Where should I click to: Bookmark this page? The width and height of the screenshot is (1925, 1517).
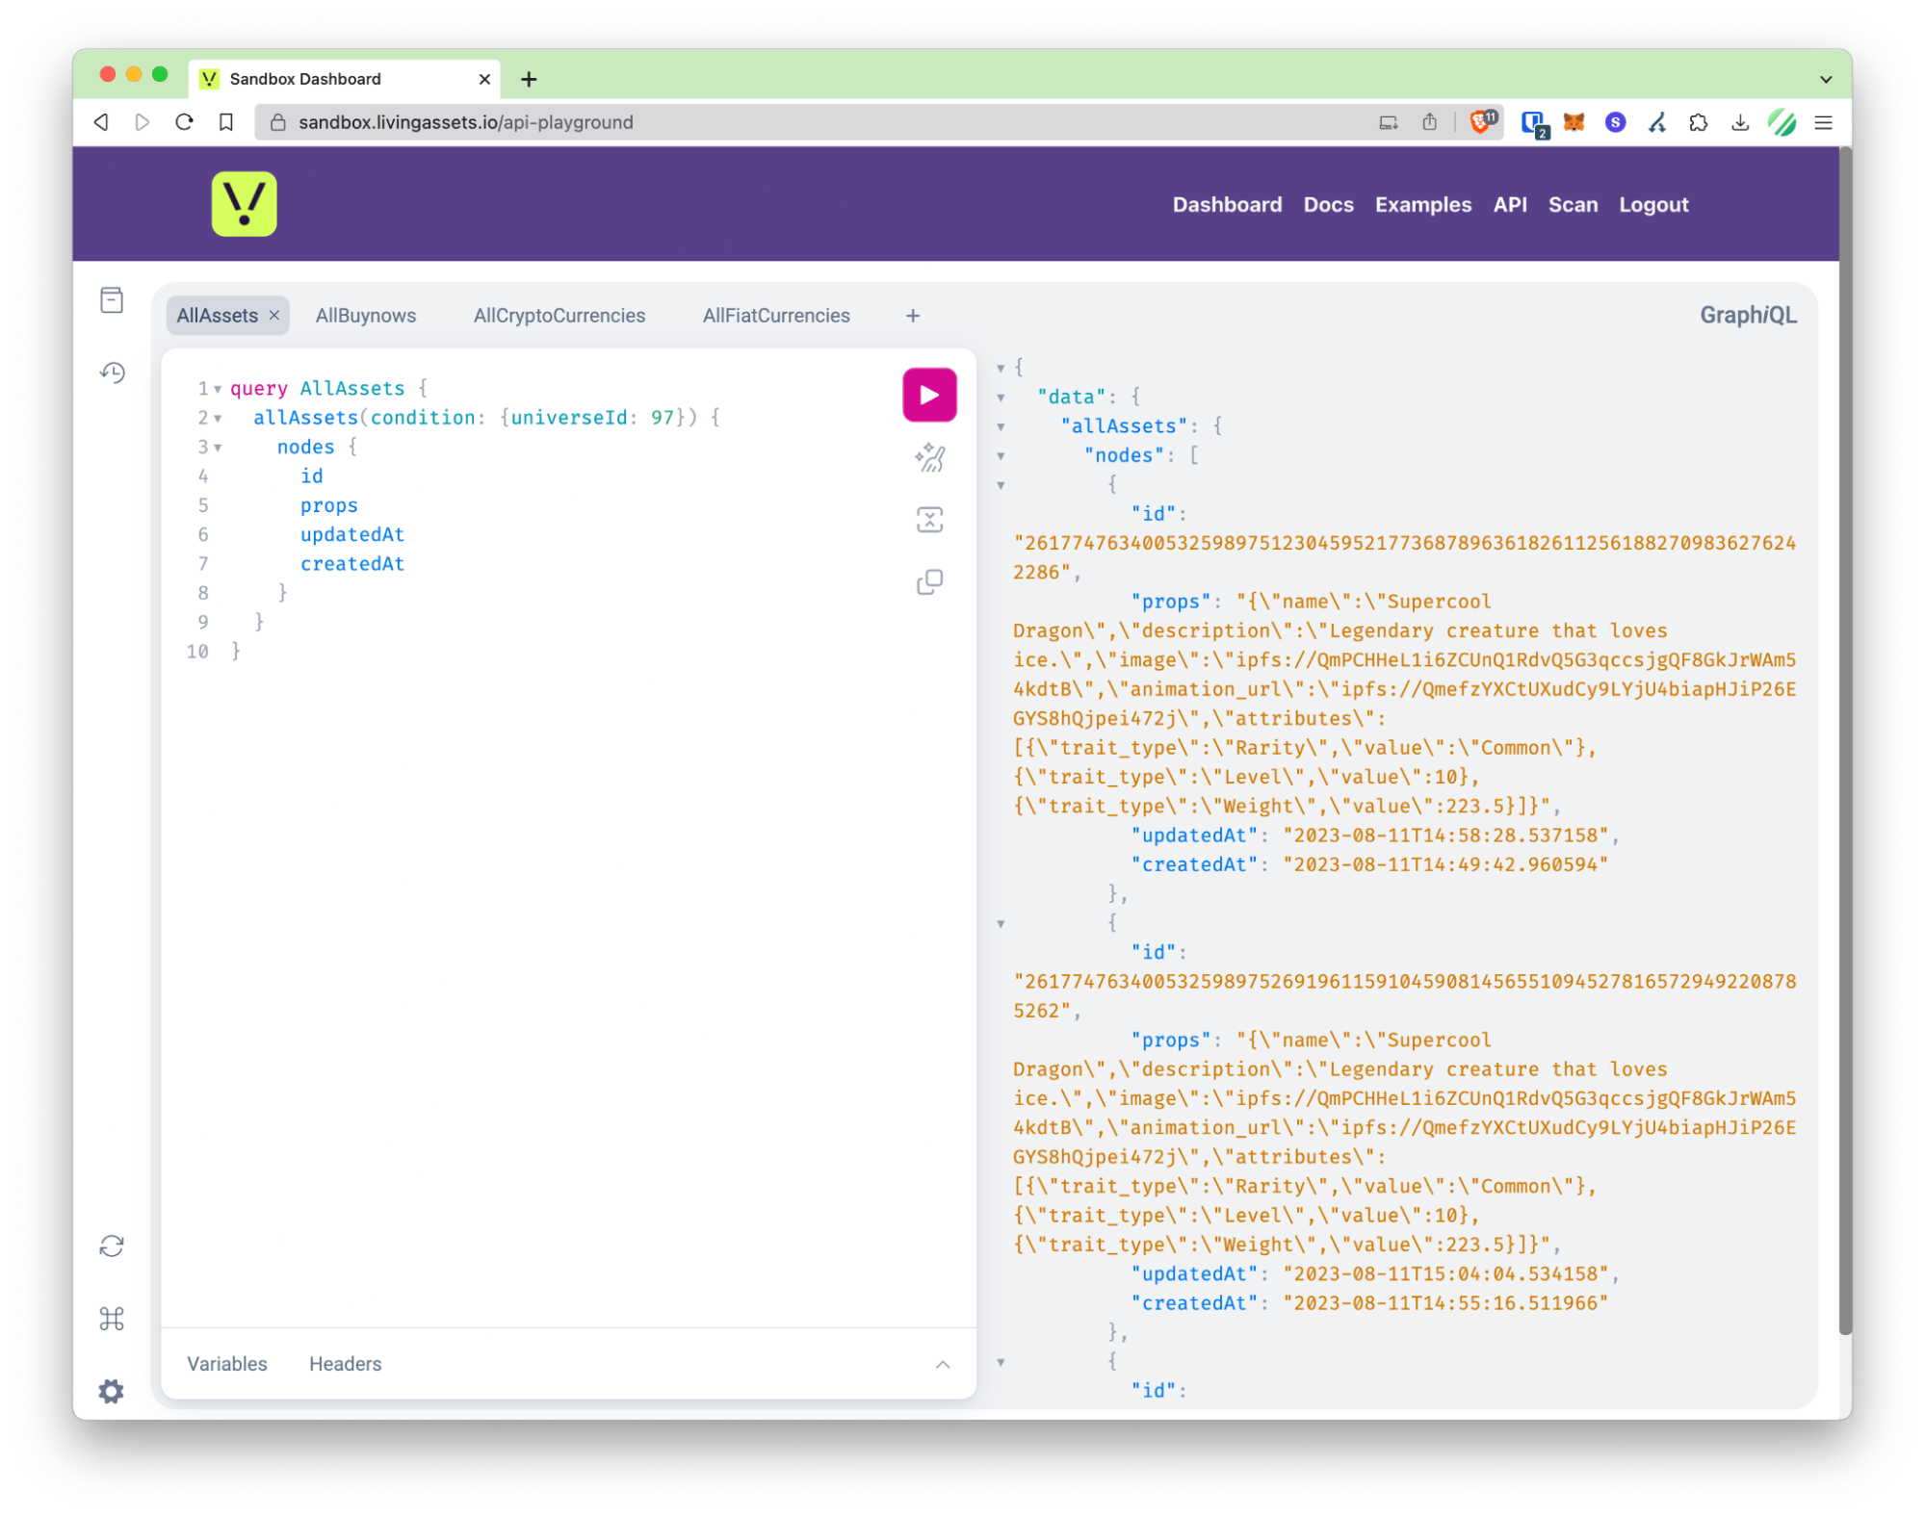tap(225, 122)
